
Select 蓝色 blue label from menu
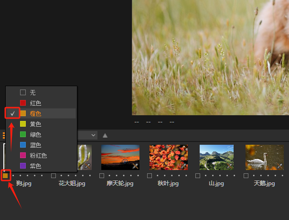pyautogui.click(x=41, y=145)
